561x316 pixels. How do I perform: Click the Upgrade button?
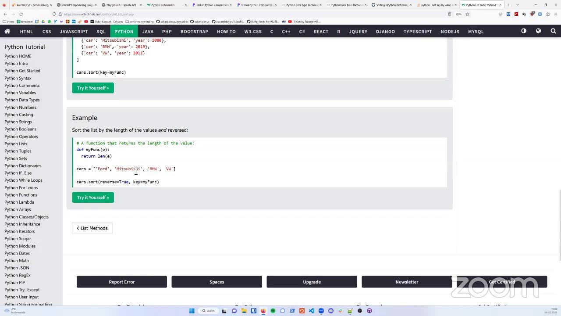(x=312, y=282)
